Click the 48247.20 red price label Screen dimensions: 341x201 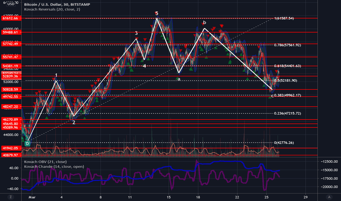[x=11, y=107]
